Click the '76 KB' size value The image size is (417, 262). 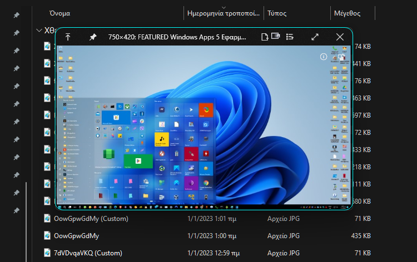tap(363, 80)
